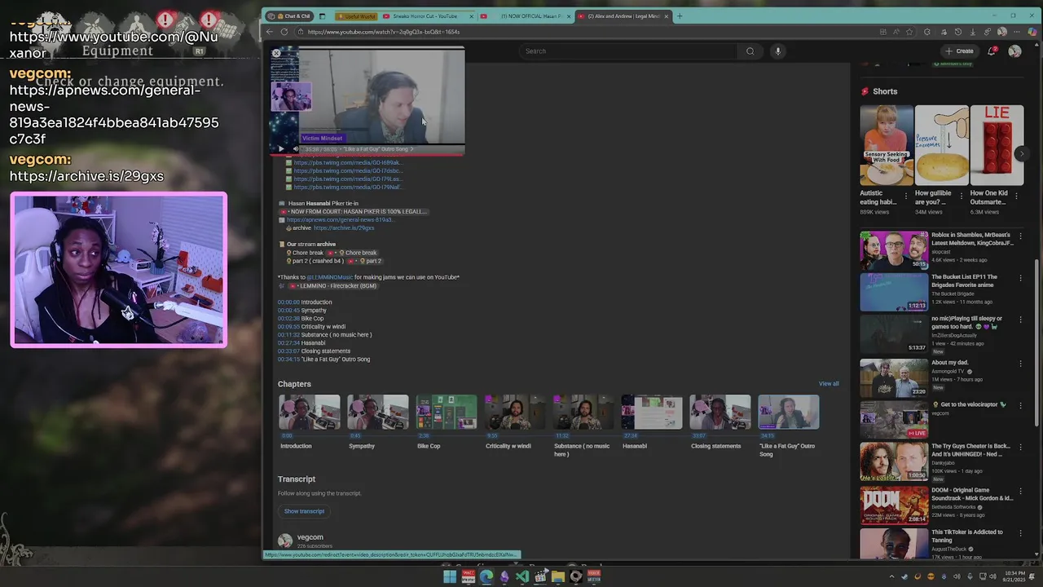Click Show transcript button
Viewport: 1043px width, 587px height.
click(304, 511)
